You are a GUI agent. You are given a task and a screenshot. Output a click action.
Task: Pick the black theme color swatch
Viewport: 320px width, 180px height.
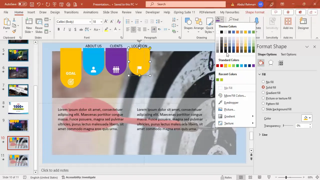(x=221, y=32)
